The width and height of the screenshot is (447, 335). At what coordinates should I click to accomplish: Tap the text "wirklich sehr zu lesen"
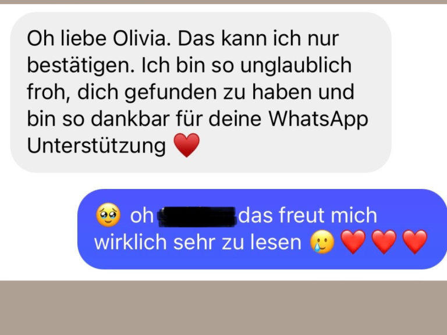[197, 243]
